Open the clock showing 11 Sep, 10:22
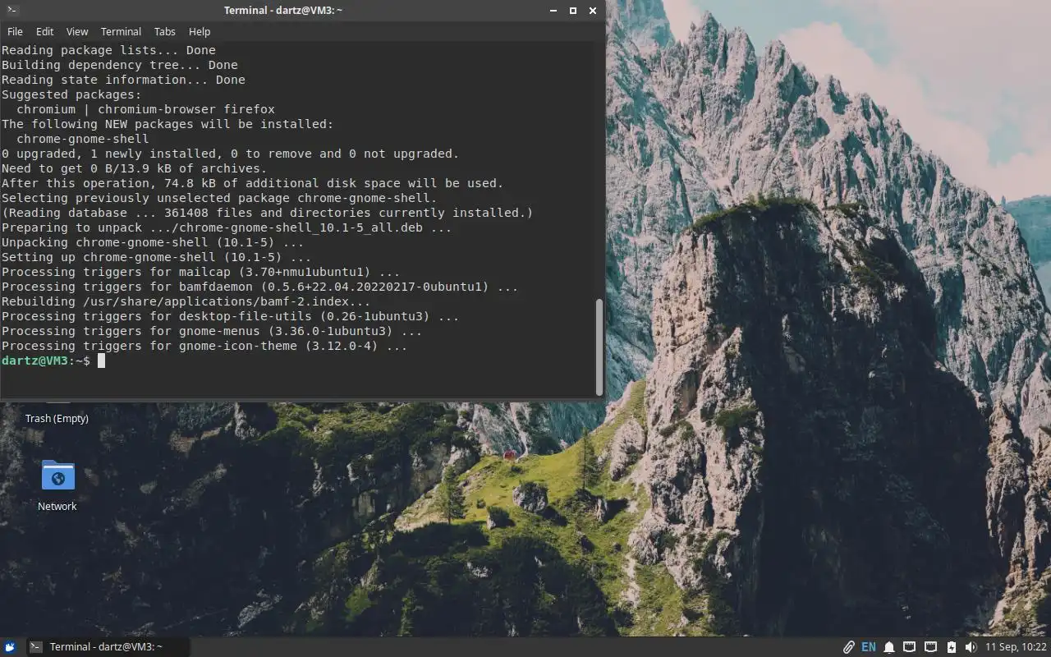This screenshot has height=657, width=1051. click(x=1016, y=647)
